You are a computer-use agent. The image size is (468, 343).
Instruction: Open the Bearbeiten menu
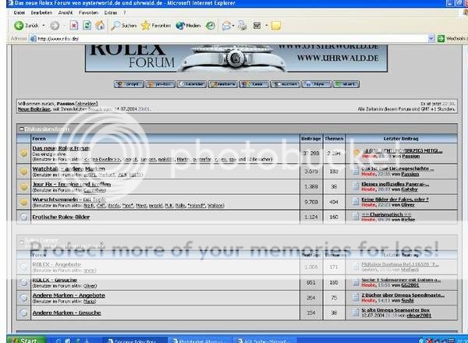pyautogui.click(x=41, y=12)
